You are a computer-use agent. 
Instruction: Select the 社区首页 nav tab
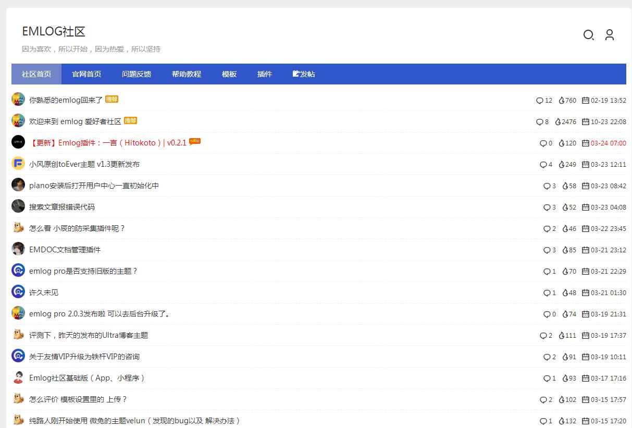tap(36, 74)
